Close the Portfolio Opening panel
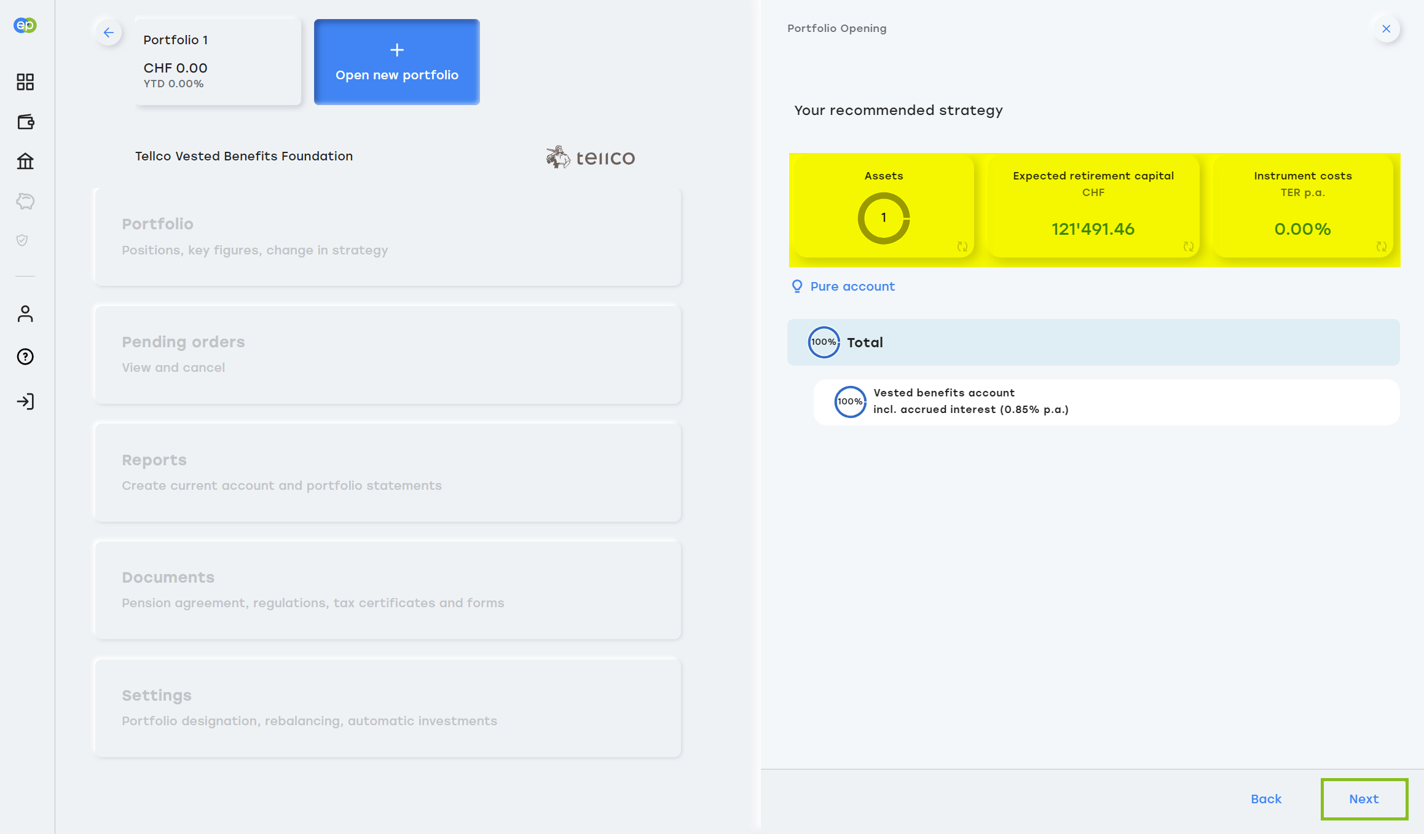Screen dimensions: 1424x834 1386,29
